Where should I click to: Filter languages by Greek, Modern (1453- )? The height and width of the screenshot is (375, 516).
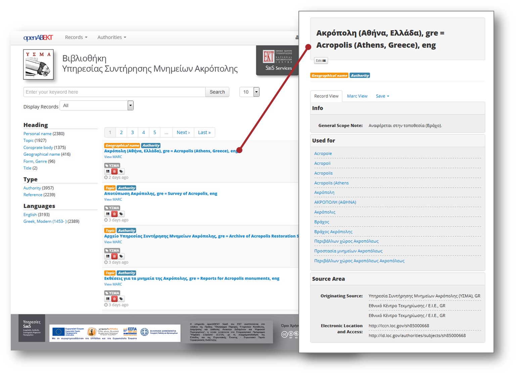45,221
